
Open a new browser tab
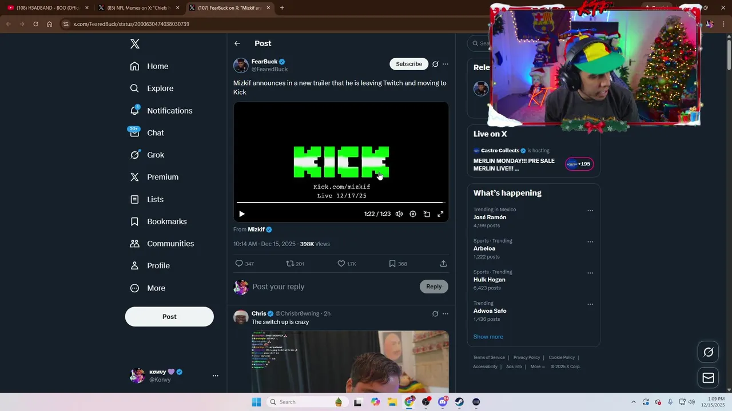pos(282,8)
